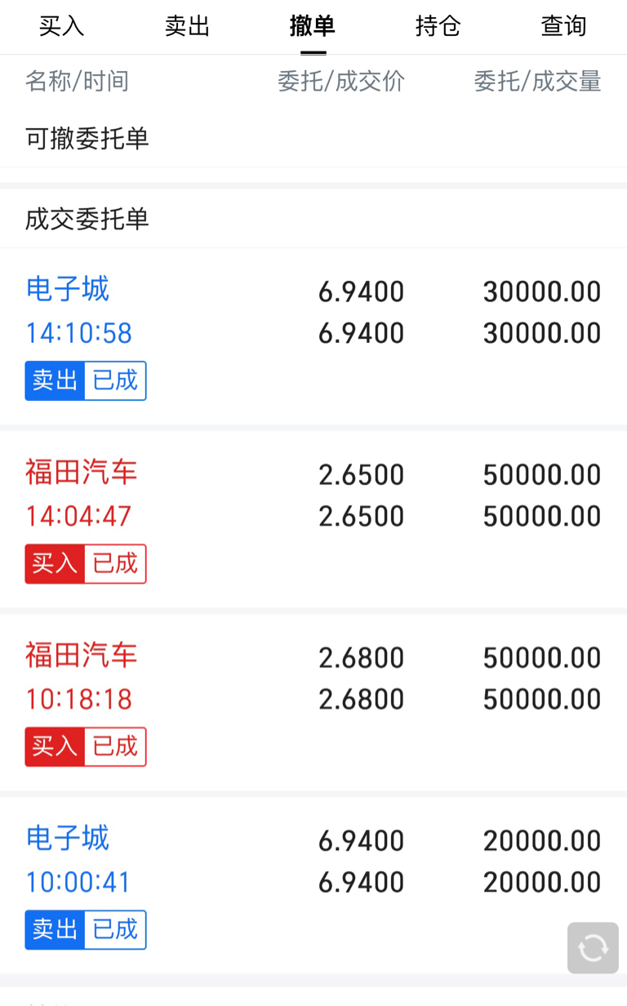The width and height of the screenshot is (627, 1006).
Task: Tap the 名称/时间 column header
Action: 78,81
